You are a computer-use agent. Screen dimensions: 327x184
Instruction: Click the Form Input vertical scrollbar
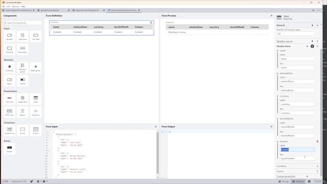(x=157, y=153)
